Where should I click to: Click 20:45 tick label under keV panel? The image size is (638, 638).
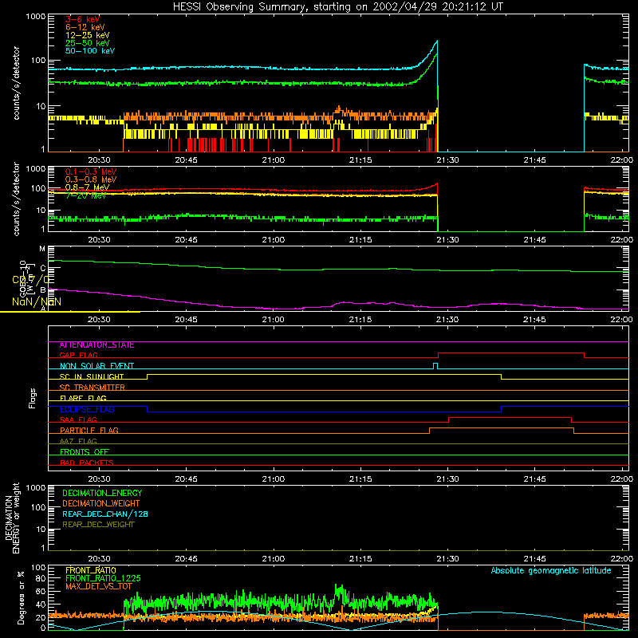point(186,160)
